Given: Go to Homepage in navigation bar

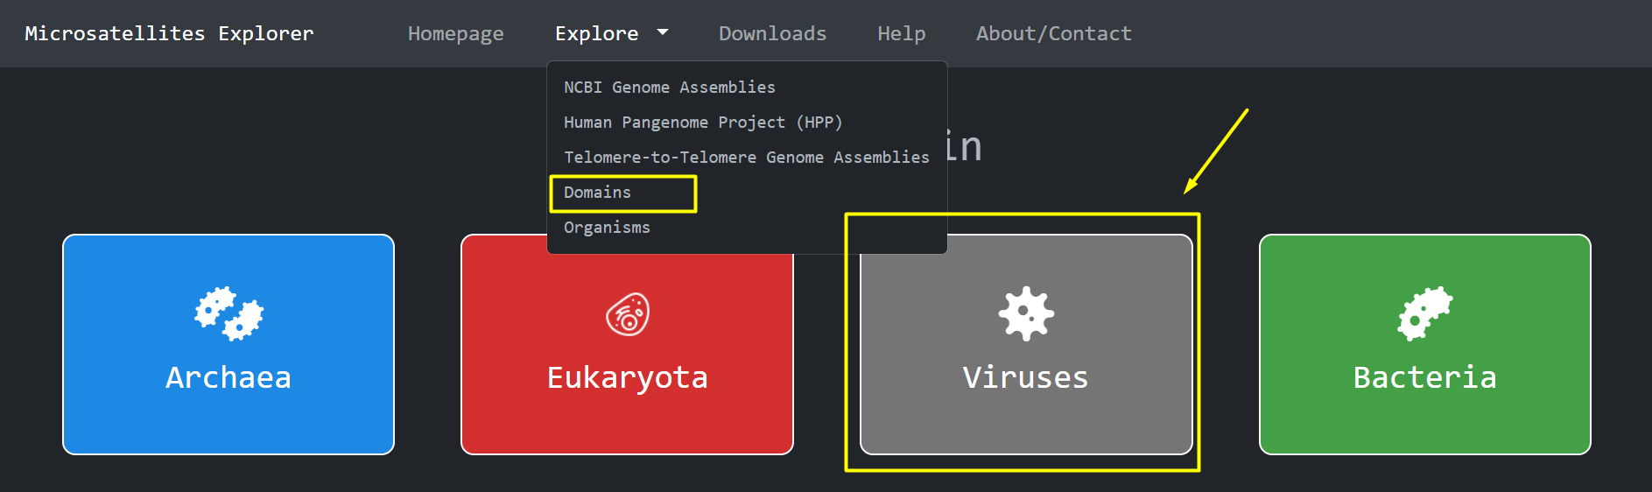Looking at the screenshot, I should 455,33.
